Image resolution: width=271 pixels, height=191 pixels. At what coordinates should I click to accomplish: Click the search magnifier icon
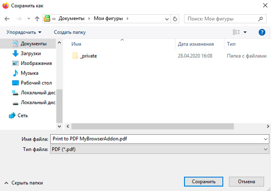[x=260, y=19]
